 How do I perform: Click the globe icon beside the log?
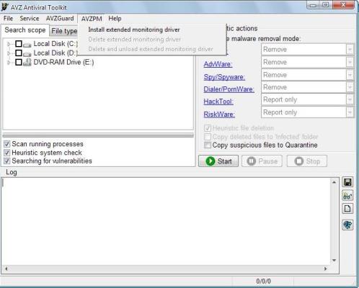tap(347, 225)
